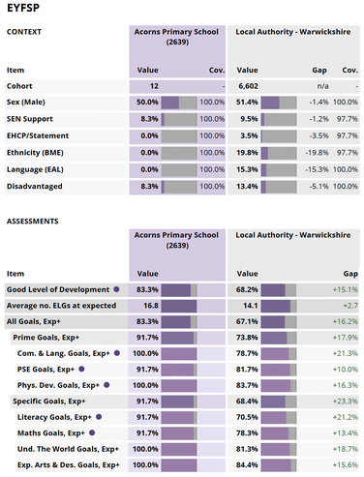This screenshot has height=477, width=364.
Task: Click the Gap column header in Context table
Action: [319, 70]
